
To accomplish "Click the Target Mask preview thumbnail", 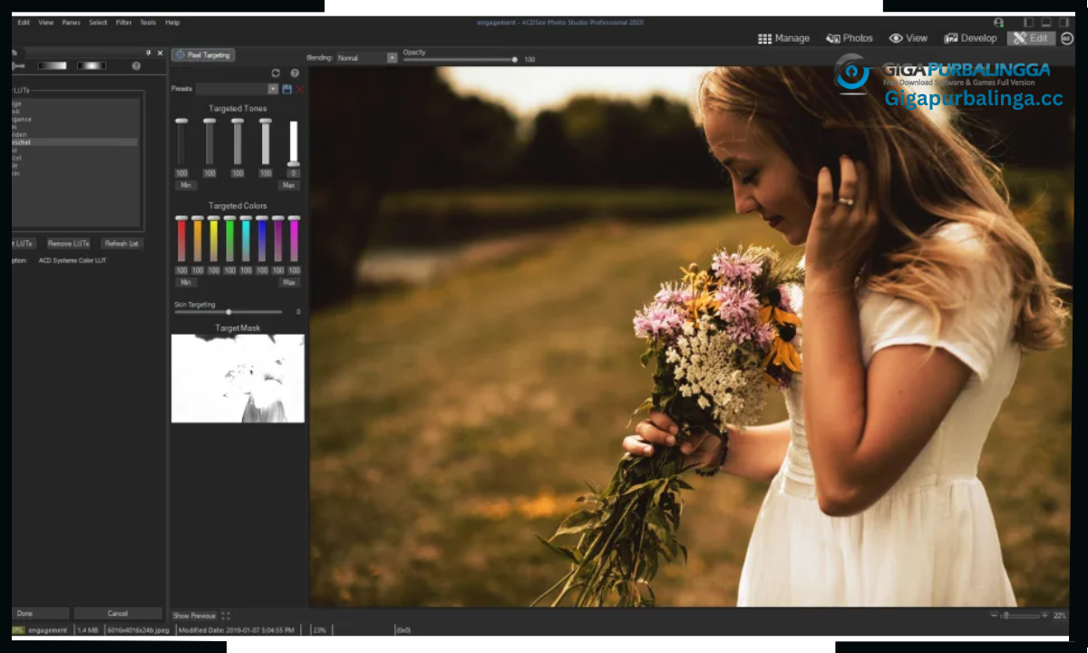I will [238, 378].
